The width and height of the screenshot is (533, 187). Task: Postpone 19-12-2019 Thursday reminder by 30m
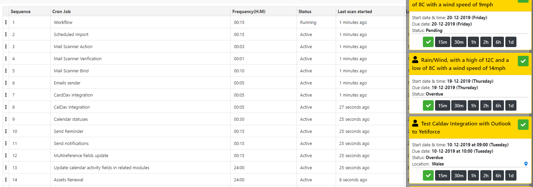459,106
